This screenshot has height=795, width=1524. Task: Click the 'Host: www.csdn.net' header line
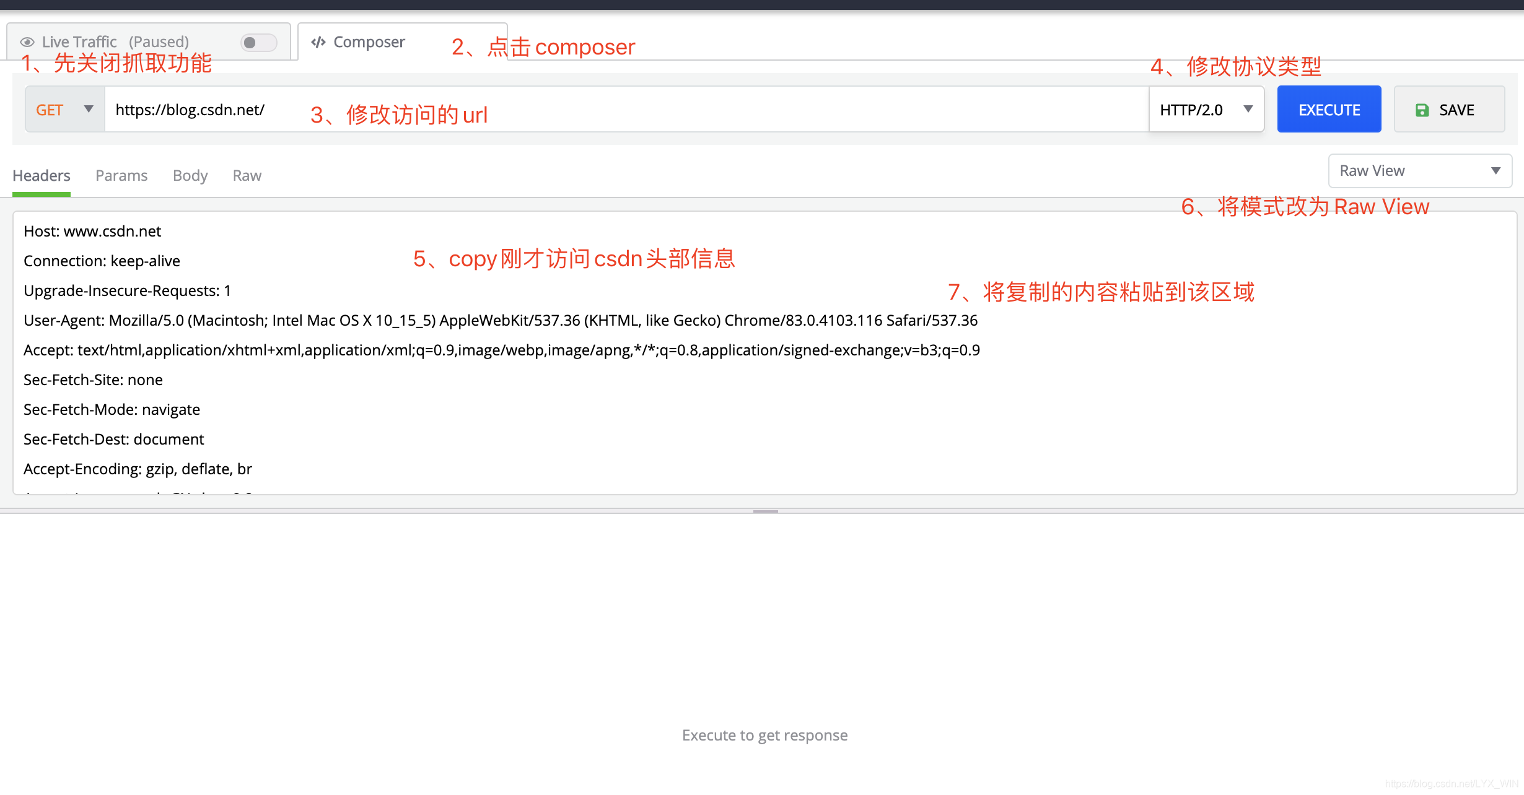pos(92,232)
